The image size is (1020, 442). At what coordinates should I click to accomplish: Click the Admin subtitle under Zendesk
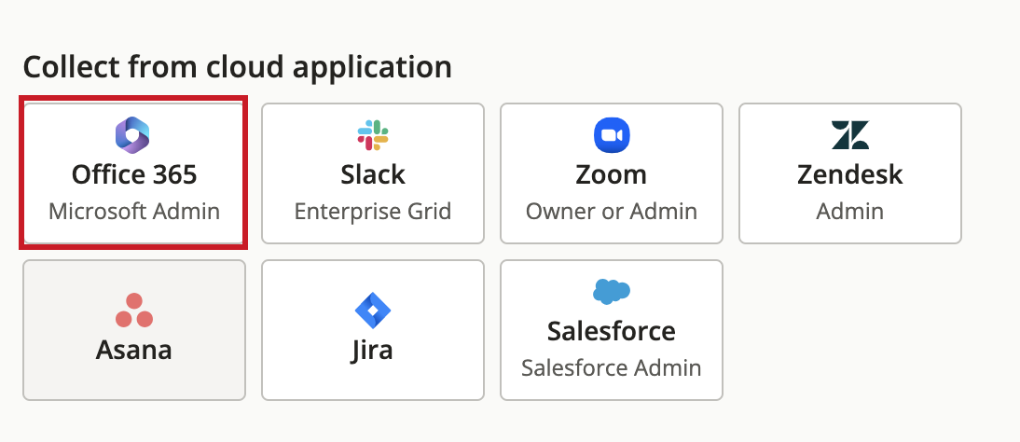(850, 212)
